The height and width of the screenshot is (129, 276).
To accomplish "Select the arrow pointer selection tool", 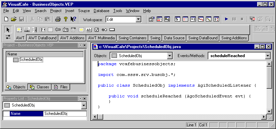I will [x=8, y=30].
